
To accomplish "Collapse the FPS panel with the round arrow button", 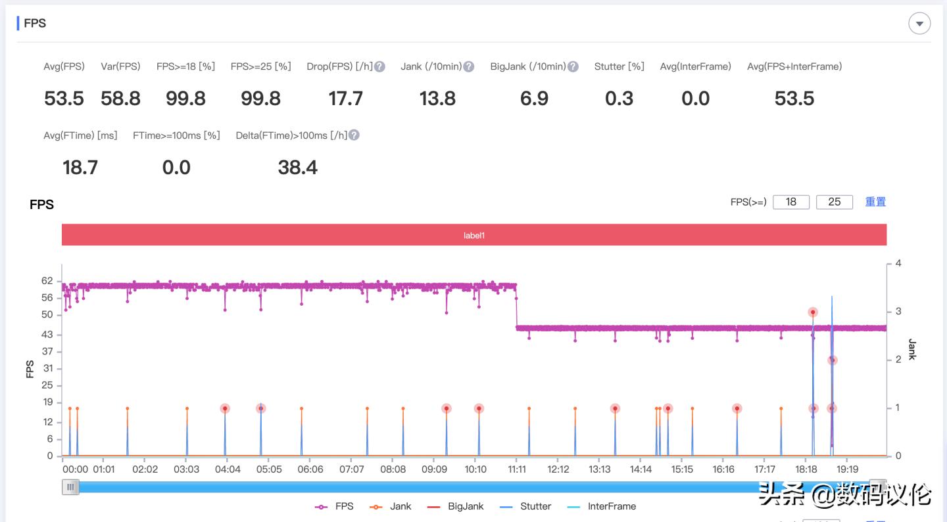I will point(919,24).
